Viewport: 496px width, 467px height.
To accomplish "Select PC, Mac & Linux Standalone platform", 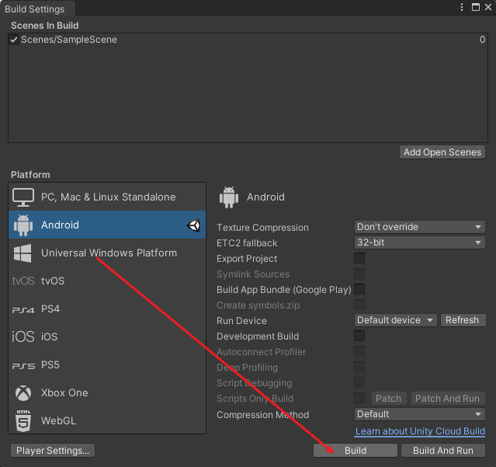I will click(107, 197).
